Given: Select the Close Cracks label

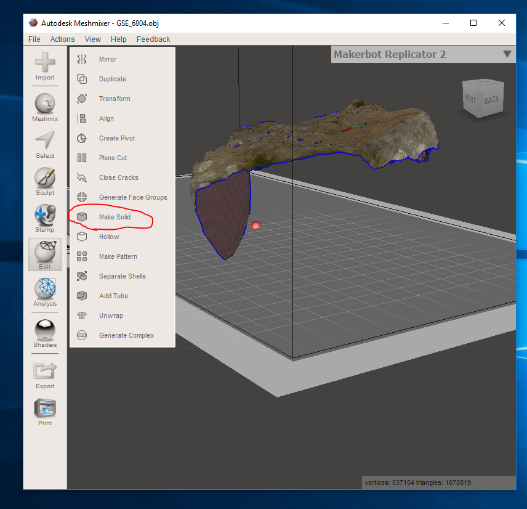Looking at the screenshot, I should (119, 177).
